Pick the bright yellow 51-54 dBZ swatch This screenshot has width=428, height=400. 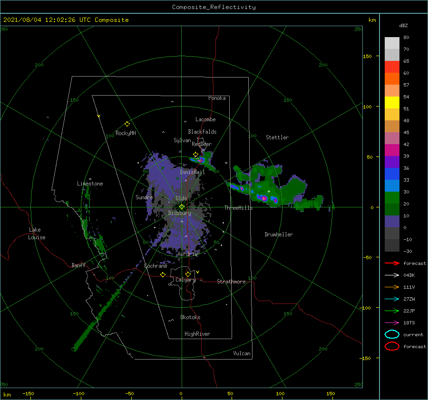[x=392, y=103]
